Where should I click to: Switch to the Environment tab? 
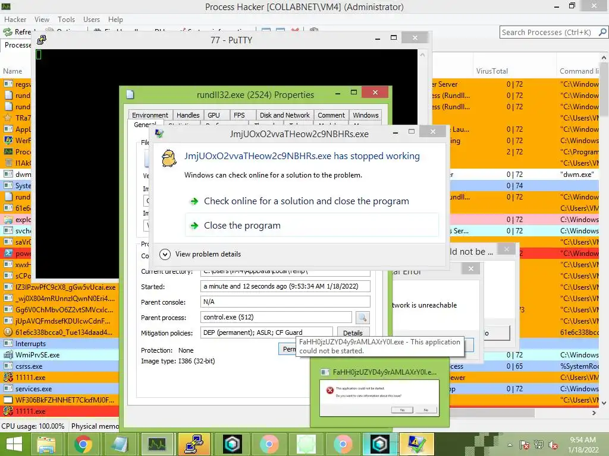point(150,115)
